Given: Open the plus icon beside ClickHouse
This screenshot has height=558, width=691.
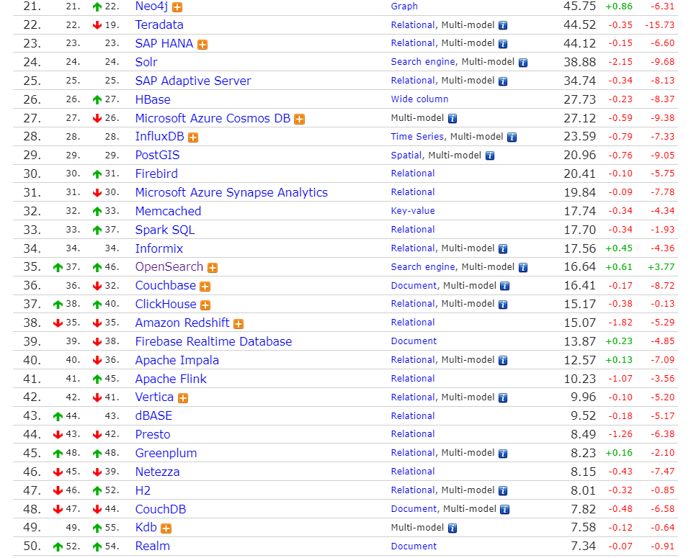Looking at the screenshot, I should pos(205,305).
